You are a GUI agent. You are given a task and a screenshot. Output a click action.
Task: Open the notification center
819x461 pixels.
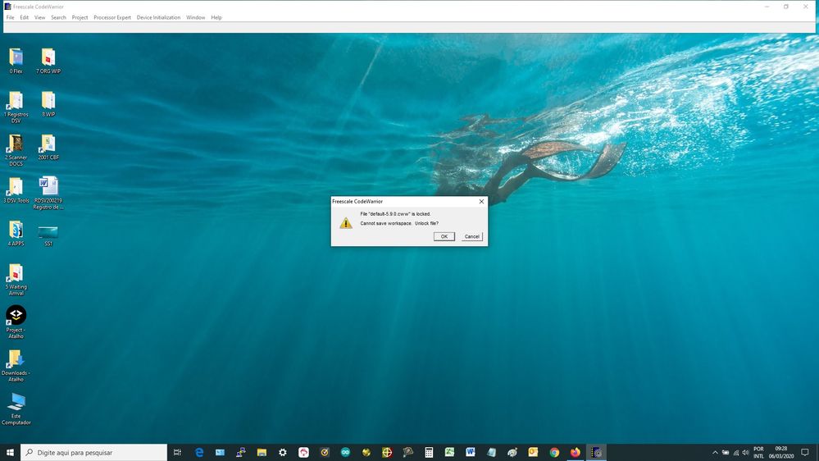coord(805,453)
